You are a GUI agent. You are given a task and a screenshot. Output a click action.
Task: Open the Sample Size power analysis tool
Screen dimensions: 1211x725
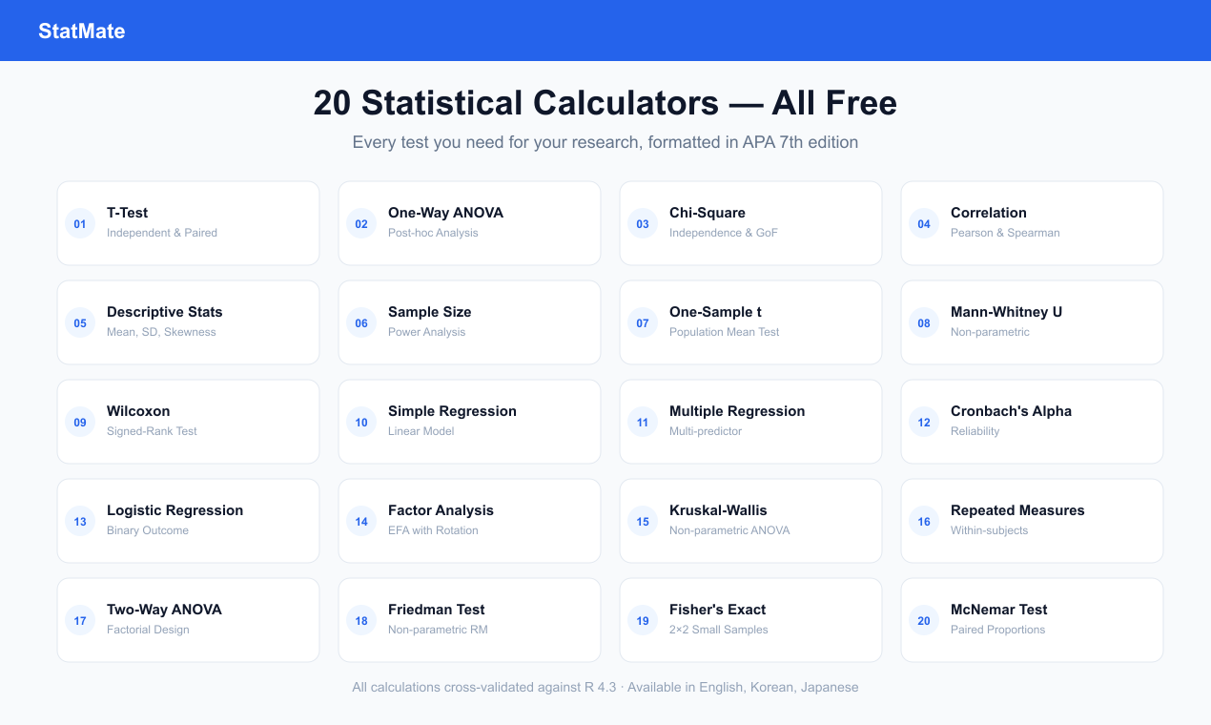[x=469, y=322]
